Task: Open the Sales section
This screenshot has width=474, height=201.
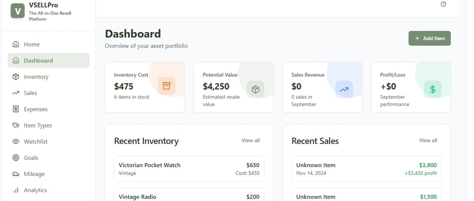Action: click(30, 93)
